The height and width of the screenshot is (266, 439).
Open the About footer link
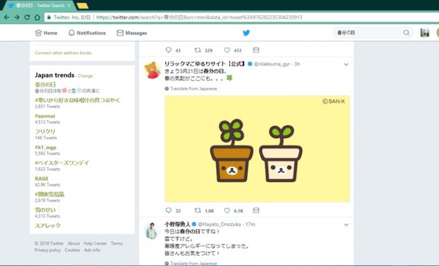click(74, 243)
